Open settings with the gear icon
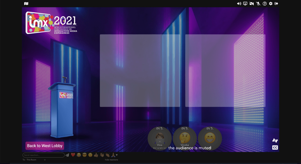 click(x=271, y=4)
